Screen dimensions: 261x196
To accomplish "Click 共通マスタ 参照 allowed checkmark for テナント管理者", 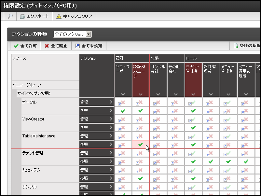I will 193,178.
